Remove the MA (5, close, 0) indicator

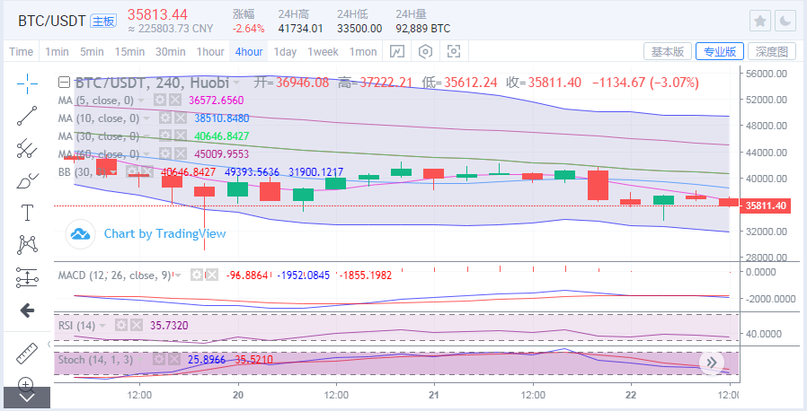175,100
